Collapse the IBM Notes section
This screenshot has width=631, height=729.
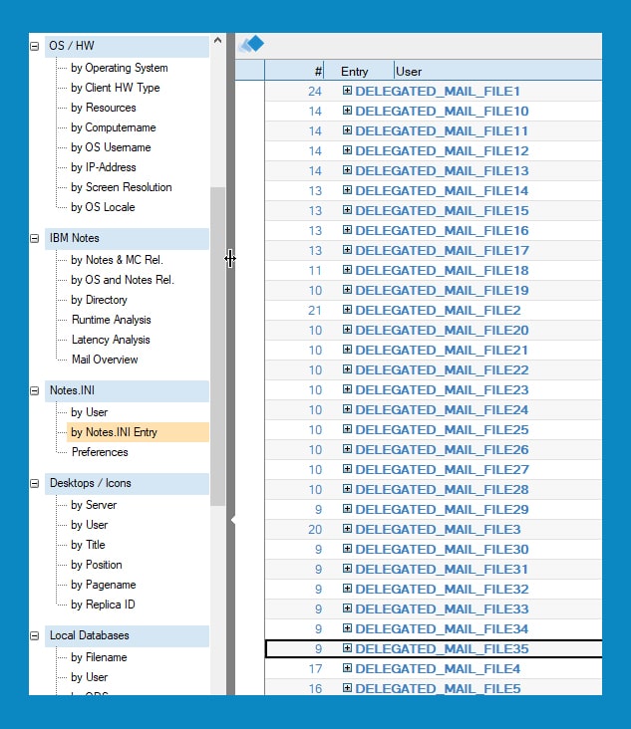tap(36, 238)
